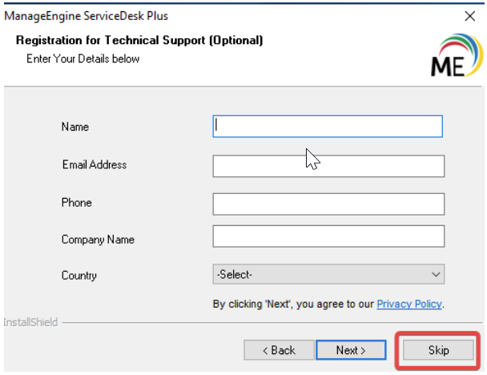
Task: Open the Privacy Policy link
Action: (409, 304)
